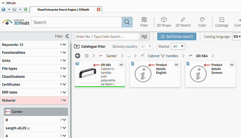Click the browser forward arrow button
The height and width of the screenshot is (138, 241).
(x=14, y=9)
